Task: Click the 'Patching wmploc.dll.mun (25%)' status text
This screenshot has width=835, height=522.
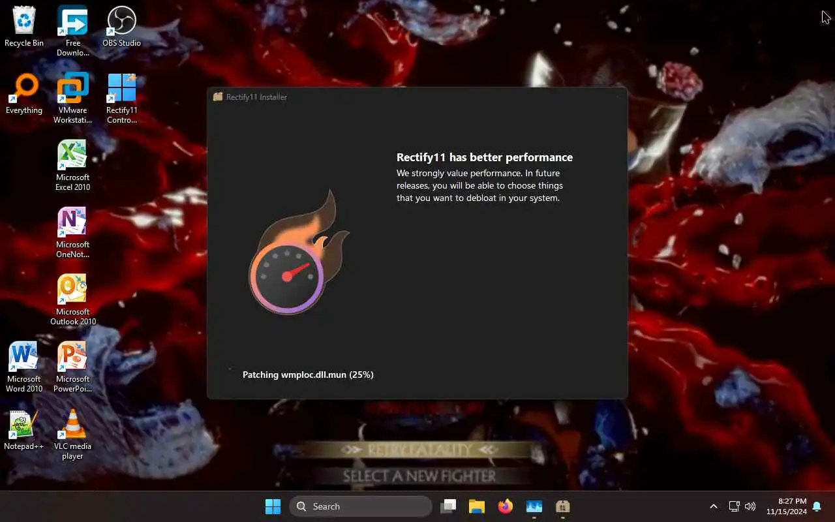Action: [308, 375]
